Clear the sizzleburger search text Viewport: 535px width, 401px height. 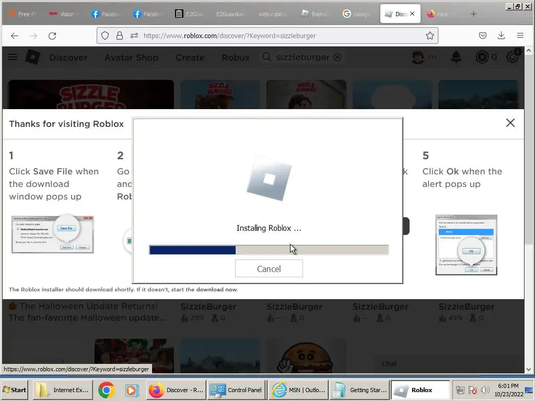(x=338, y=57)
